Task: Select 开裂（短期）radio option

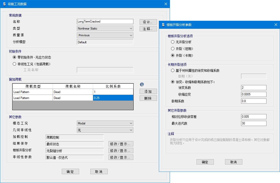Action: point(173,49)
